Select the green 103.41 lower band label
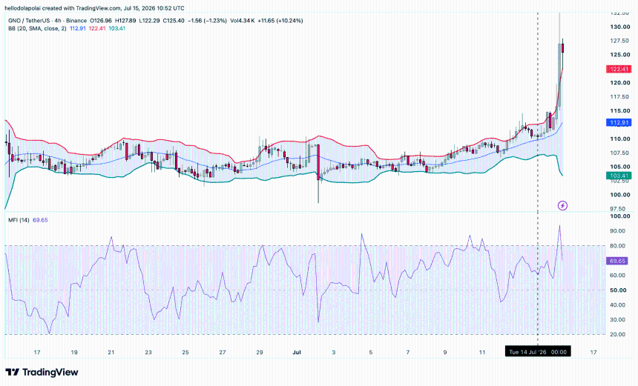Screen dimensions: 638x386 (619, 176)
